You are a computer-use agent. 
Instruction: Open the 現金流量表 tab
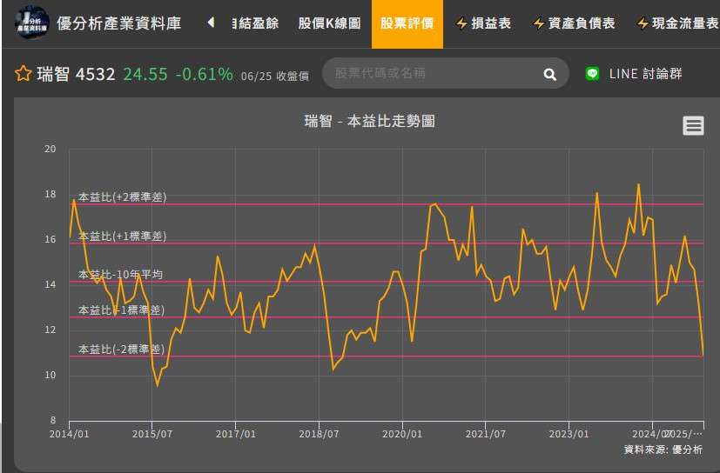coord(685,23)
